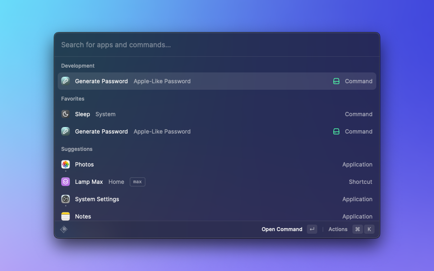Click the Sleep moon icon
Screen dimensions: 434x271
(66, 114)
